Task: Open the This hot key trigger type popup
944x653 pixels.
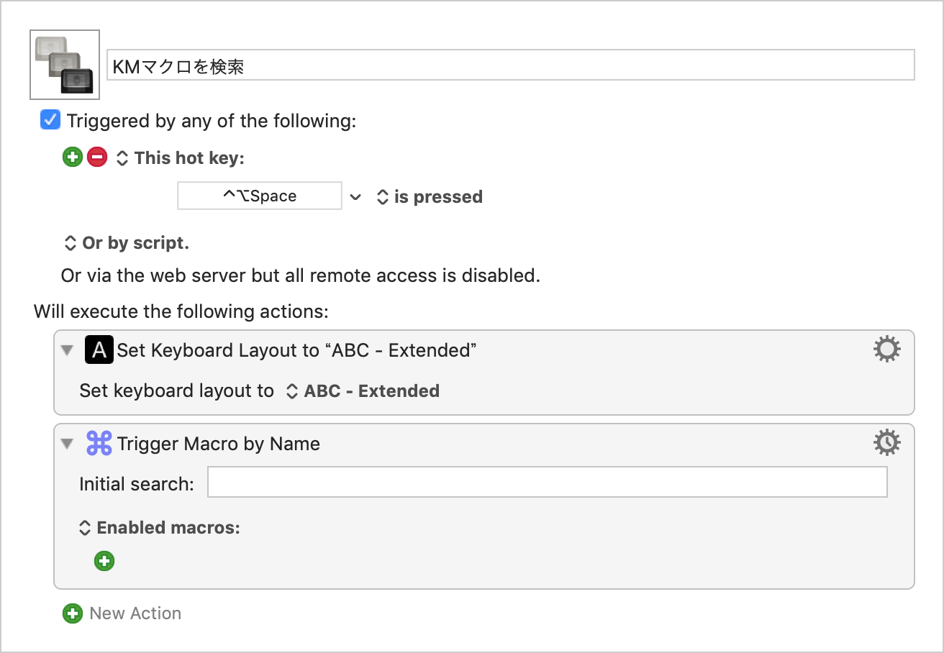Action: click(x=181, y=157)
